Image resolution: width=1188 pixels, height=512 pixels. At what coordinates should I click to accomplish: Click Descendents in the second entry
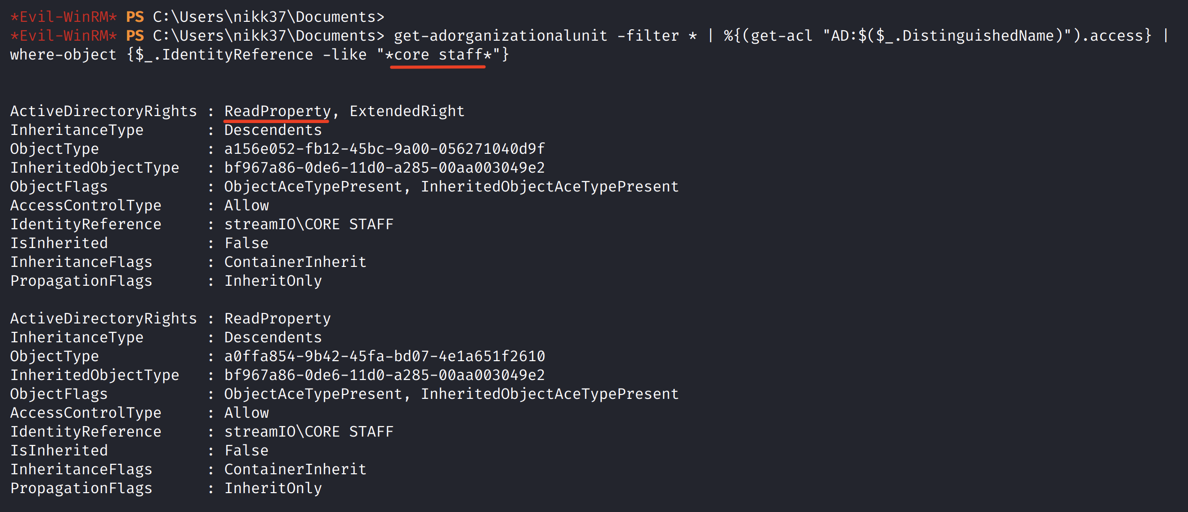pyautogui.click(x=273, y=337)
